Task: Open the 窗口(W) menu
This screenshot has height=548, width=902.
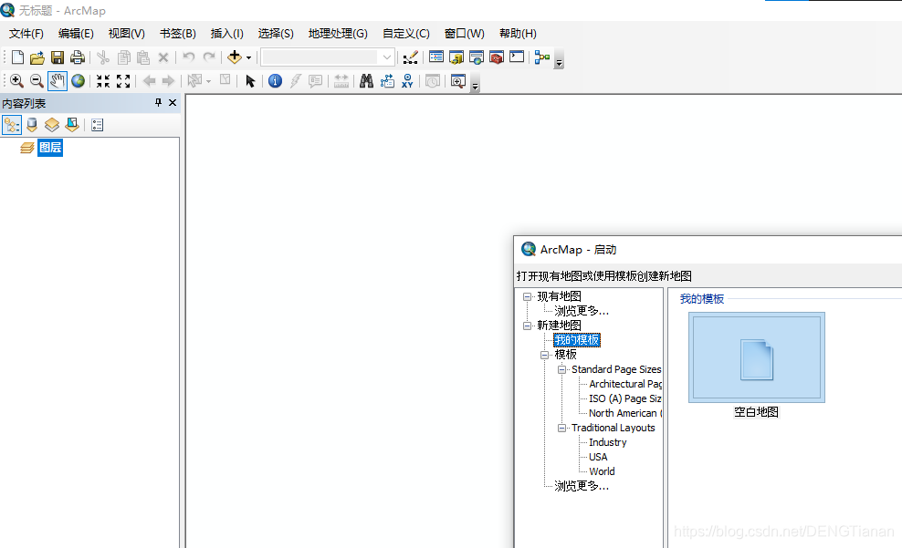Action: tap(464, 34)
